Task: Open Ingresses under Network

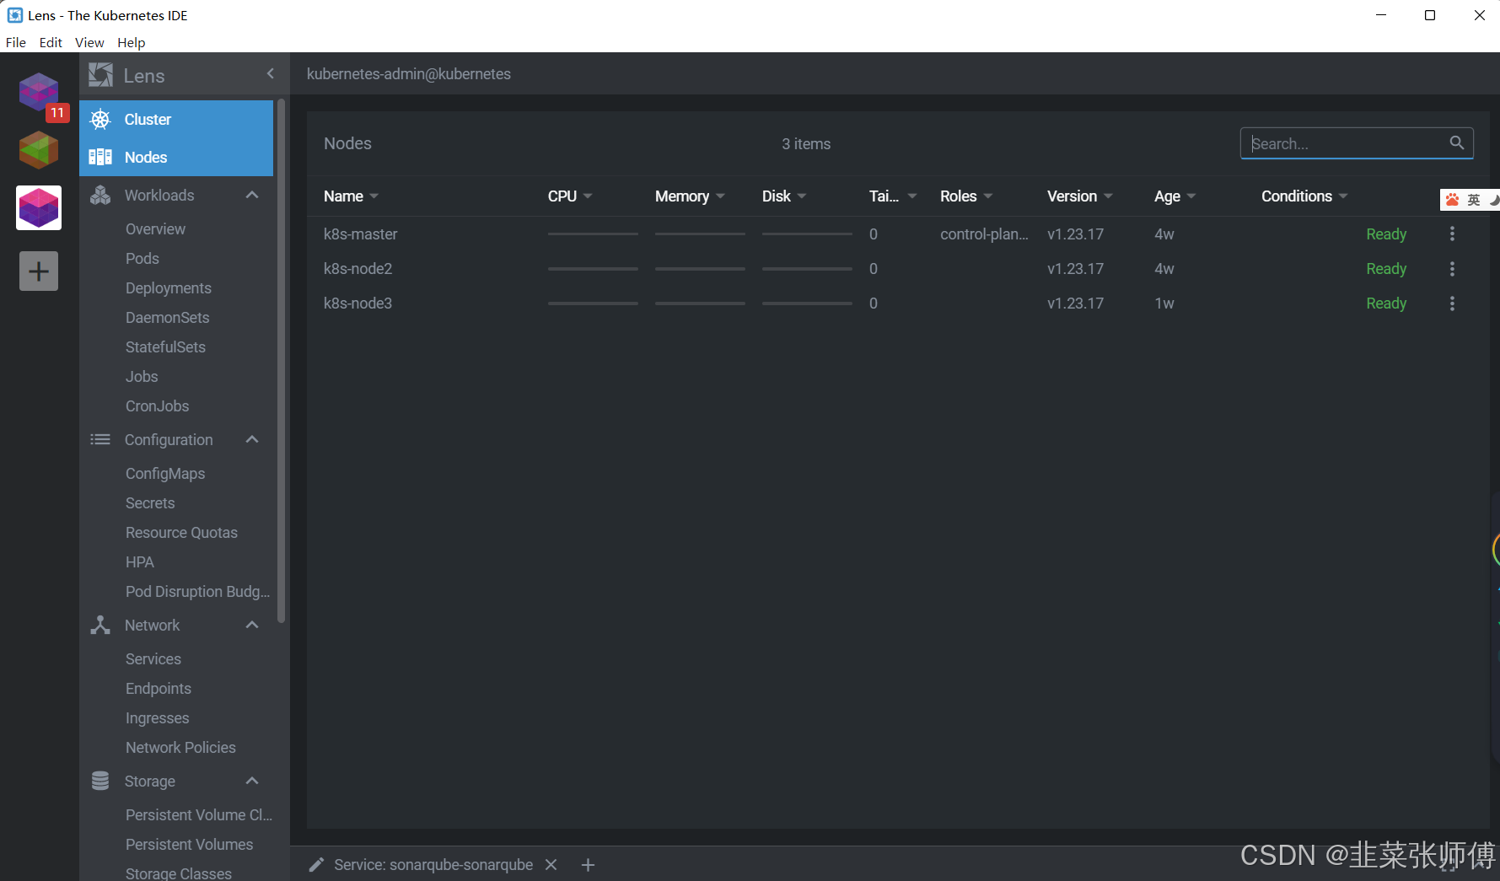Action: [x=158, y=718]
